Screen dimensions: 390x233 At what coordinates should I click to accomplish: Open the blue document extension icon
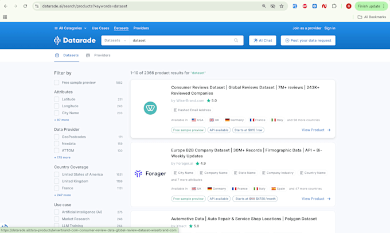coord(295,6)
